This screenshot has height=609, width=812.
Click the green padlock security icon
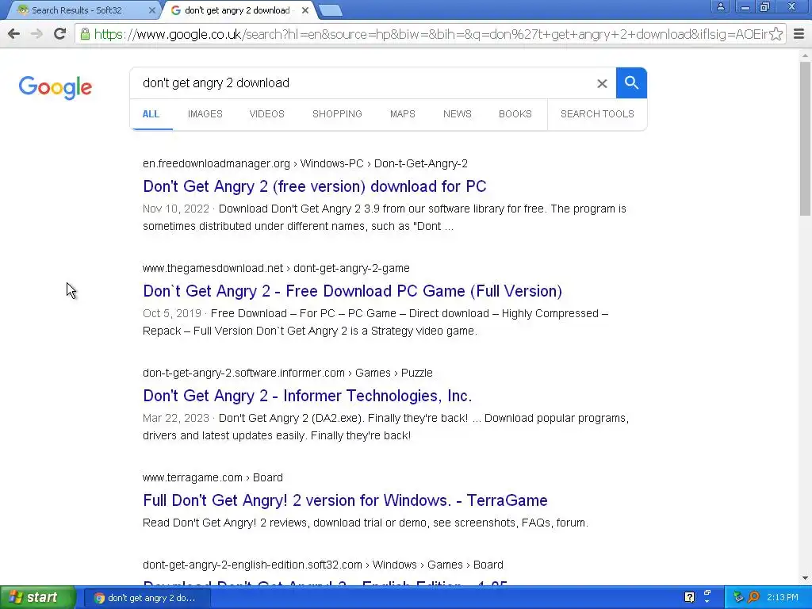coord(85,34)
